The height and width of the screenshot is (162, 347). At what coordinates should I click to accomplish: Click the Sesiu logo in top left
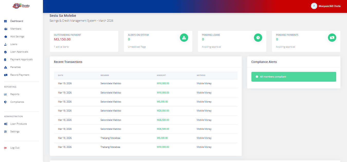21,6
